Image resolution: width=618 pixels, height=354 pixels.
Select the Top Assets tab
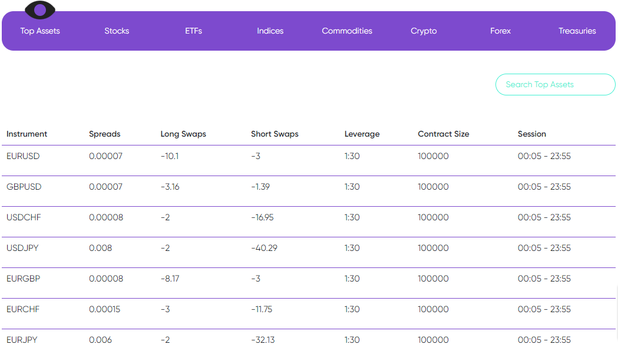tap(40, 31)
